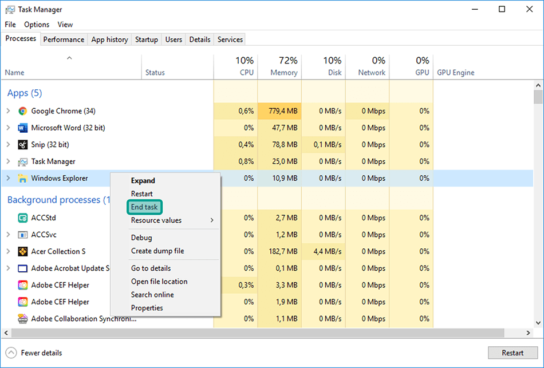
Task: Expand the Adobe Acrobat Update row
Action: pos(9,268)
